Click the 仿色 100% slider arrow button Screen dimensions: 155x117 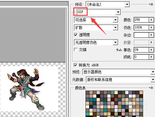(x=151, y=27)
